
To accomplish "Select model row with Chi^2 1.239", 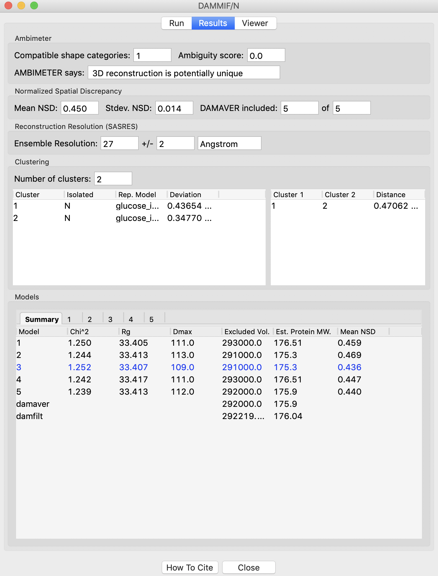I will [219, 392].
